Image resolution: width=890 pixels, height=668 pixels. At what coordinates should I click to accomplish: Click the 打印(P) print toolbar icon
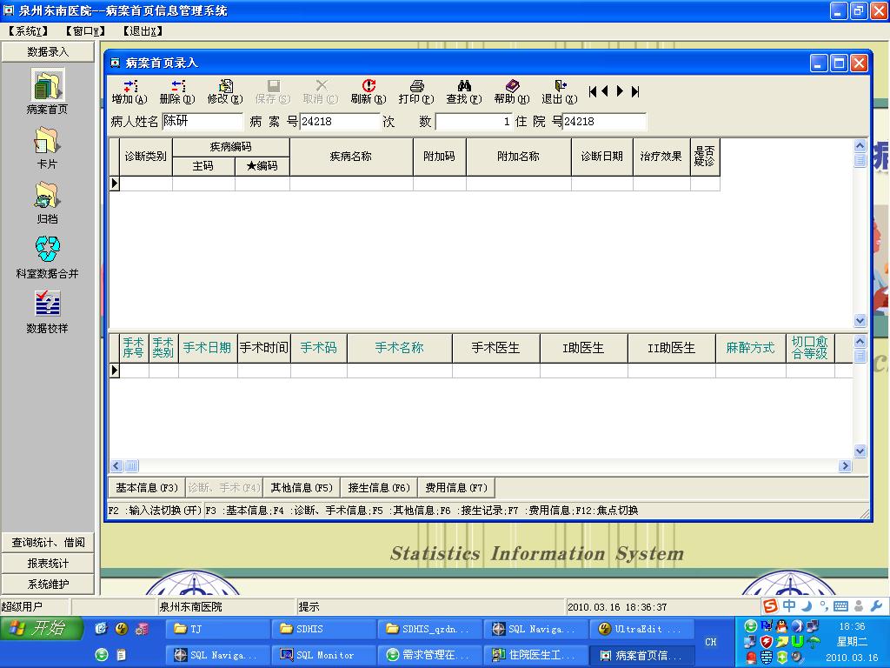tap(416, 92)
